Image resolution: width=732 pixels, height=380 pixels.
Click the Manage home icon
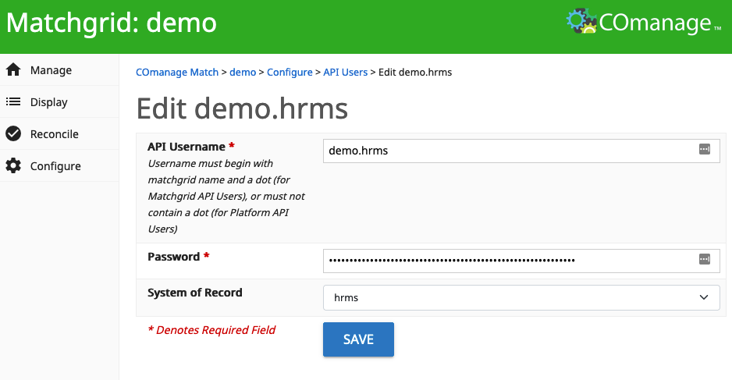coord(13,69)
